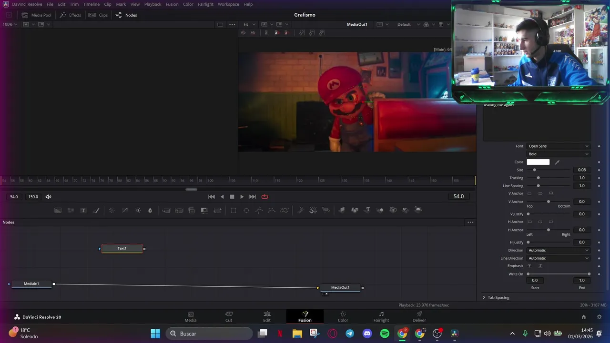
Task: Open the Nodes panel options menu
Action: tap(470, 222)
